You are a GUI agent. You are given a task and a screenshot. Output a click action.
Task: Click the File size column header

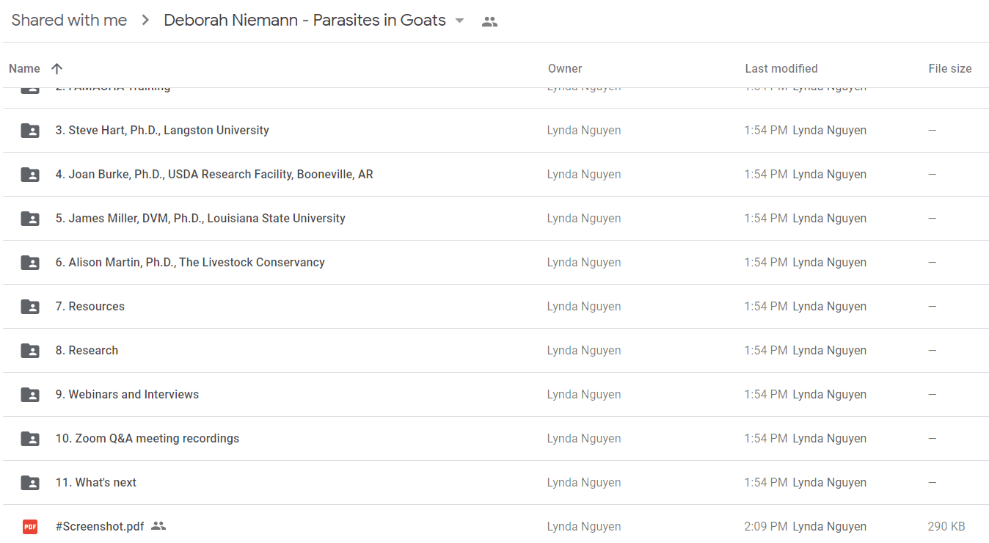[950, 68]
